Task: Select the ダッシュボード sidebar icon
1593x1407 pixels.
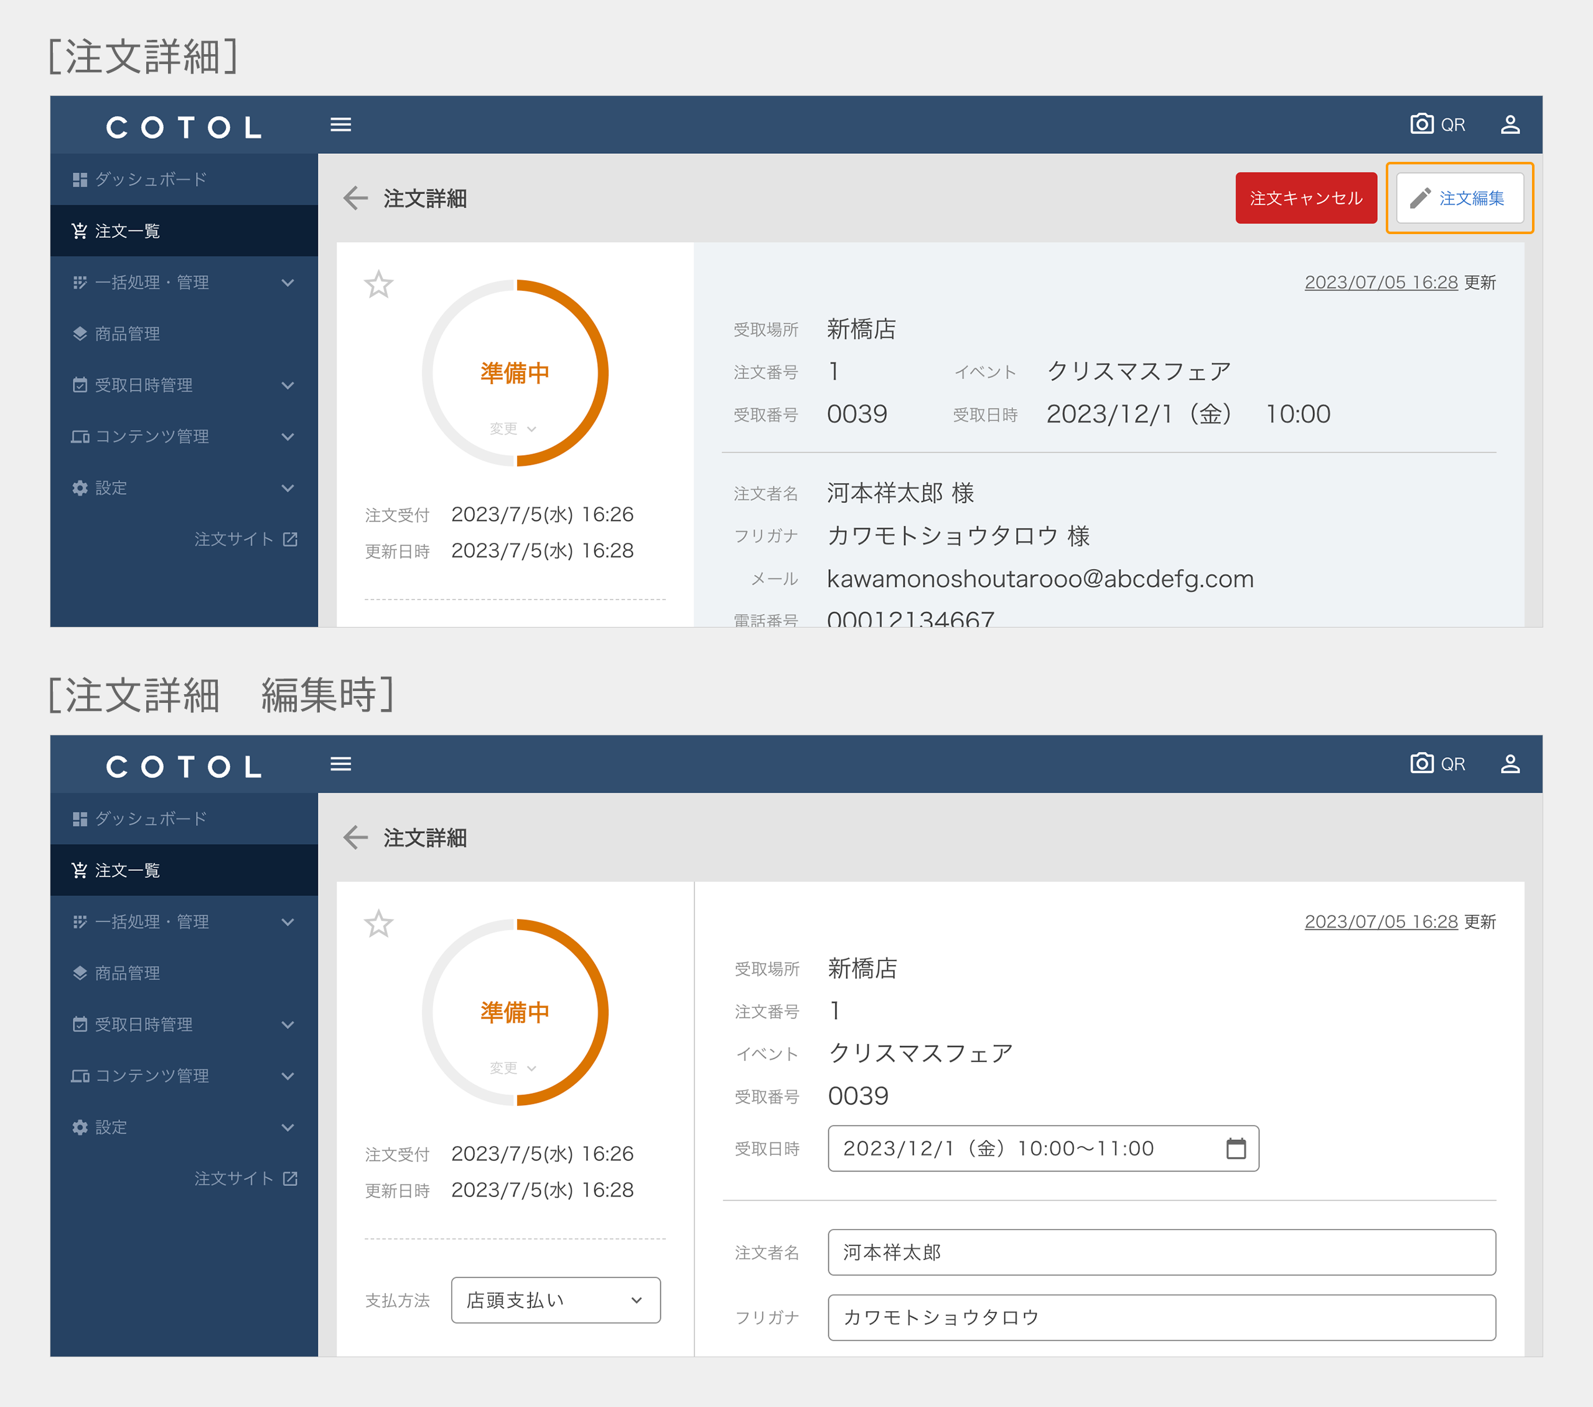Action: coord(80,179)
